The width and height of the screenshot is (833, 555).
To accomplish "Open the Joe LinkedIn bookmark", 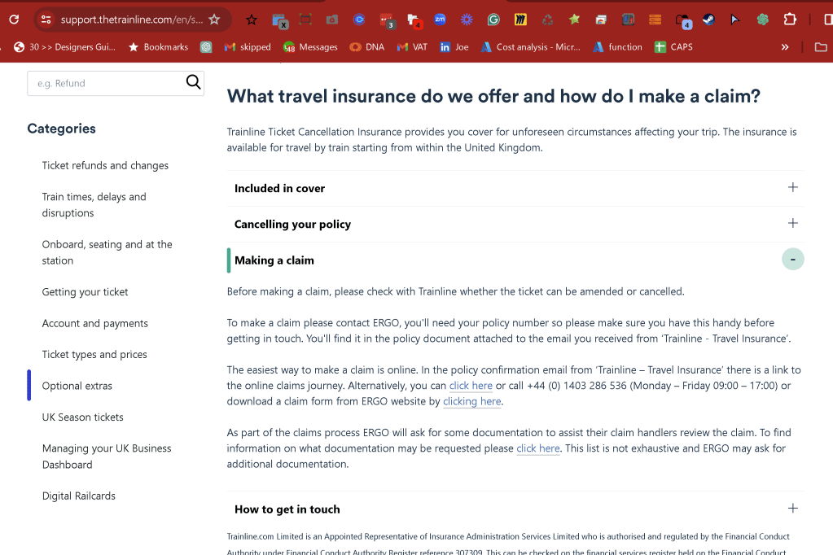I will tap(454, 47).
